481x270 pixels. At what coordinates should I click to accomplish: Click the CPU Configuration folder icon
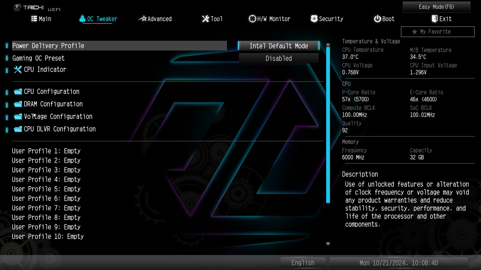[18, 91]
